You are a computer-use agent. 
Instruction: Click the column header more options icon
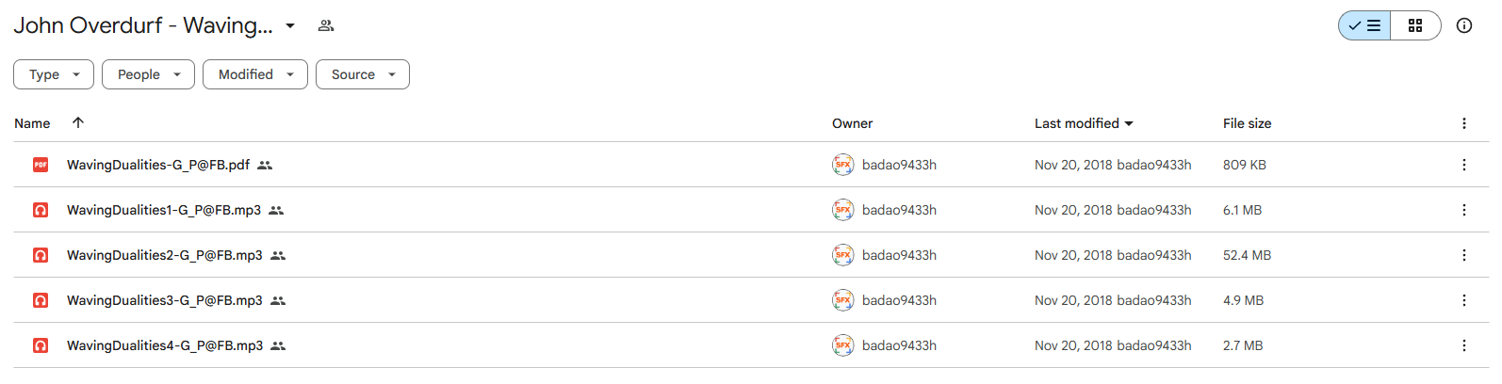pyautogui.click(x=1464, y=123)
